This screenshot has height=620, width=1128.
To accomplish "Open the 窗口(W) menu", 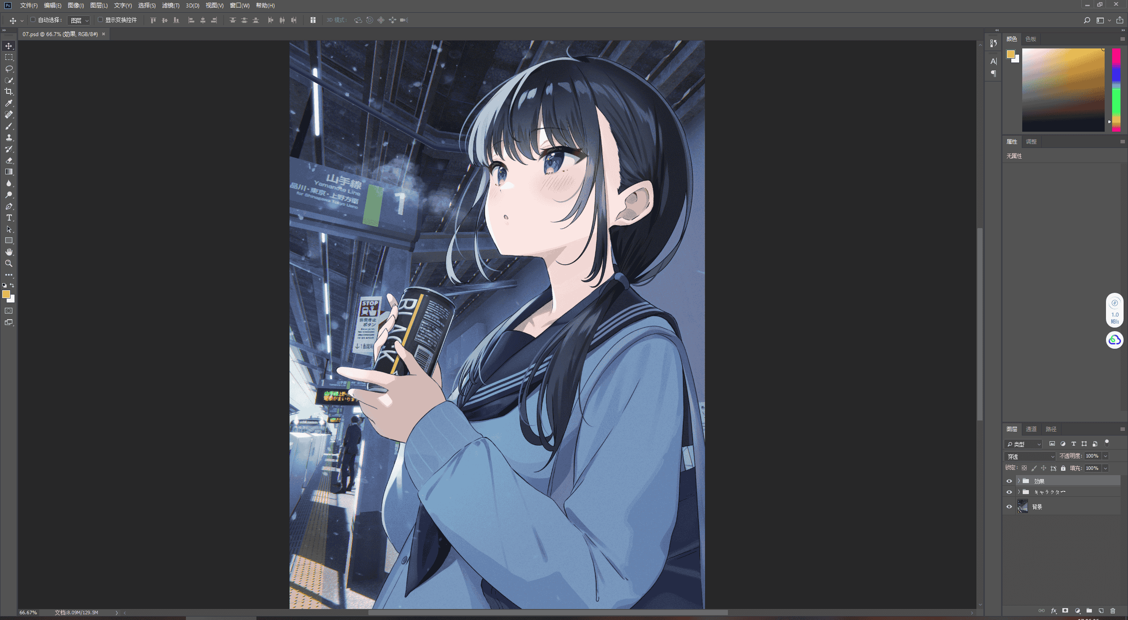I will point(240,5).
